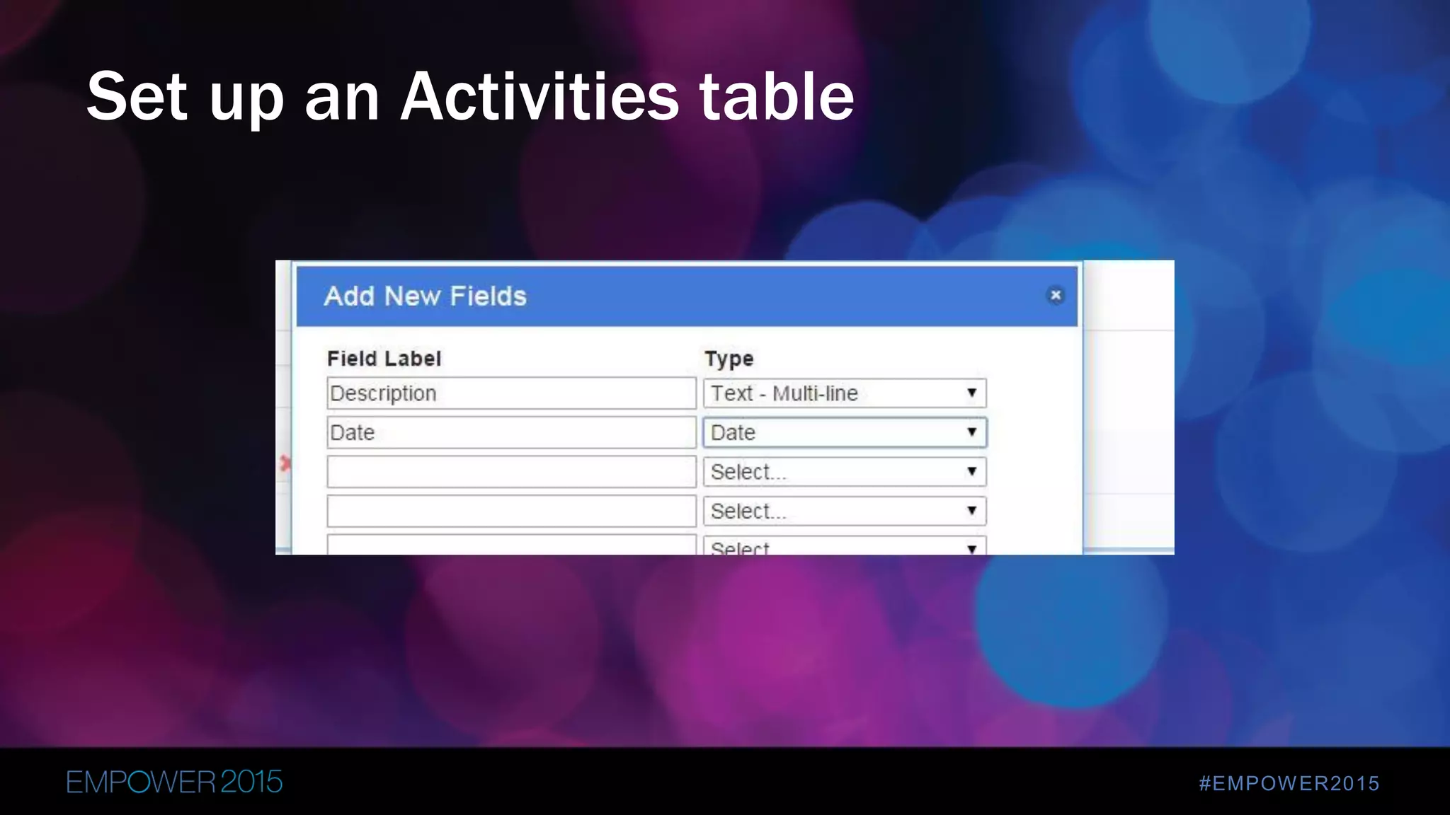Image resolution: width=1450 pixels, height=815 pixels.
Task: Open the Date type dropdown
Action: point(845,432)
